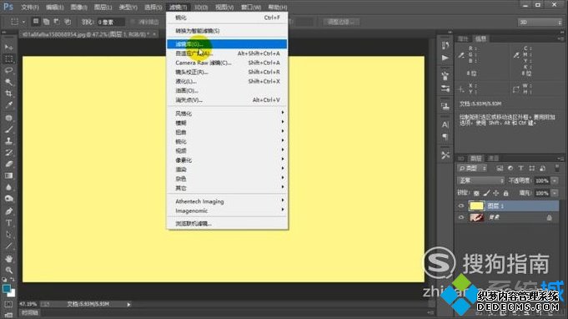
Task: Select the Blur tool
Action: [8, 187]
